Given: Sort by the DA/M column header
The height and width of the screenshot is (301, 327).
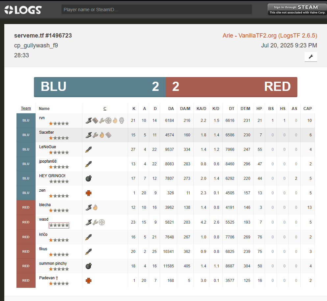Looking at the screenshot, I should pyautogui.click(x=185, y=108).
